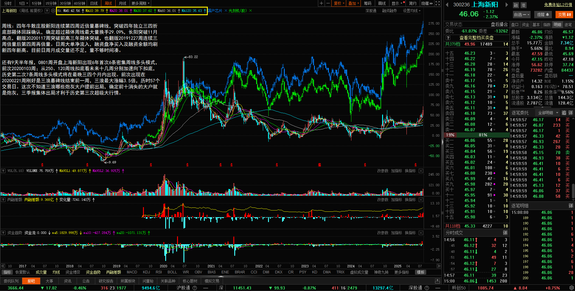575x291 pixels.
Task: Toggle MACD indicator
Action: click(132, 272)
